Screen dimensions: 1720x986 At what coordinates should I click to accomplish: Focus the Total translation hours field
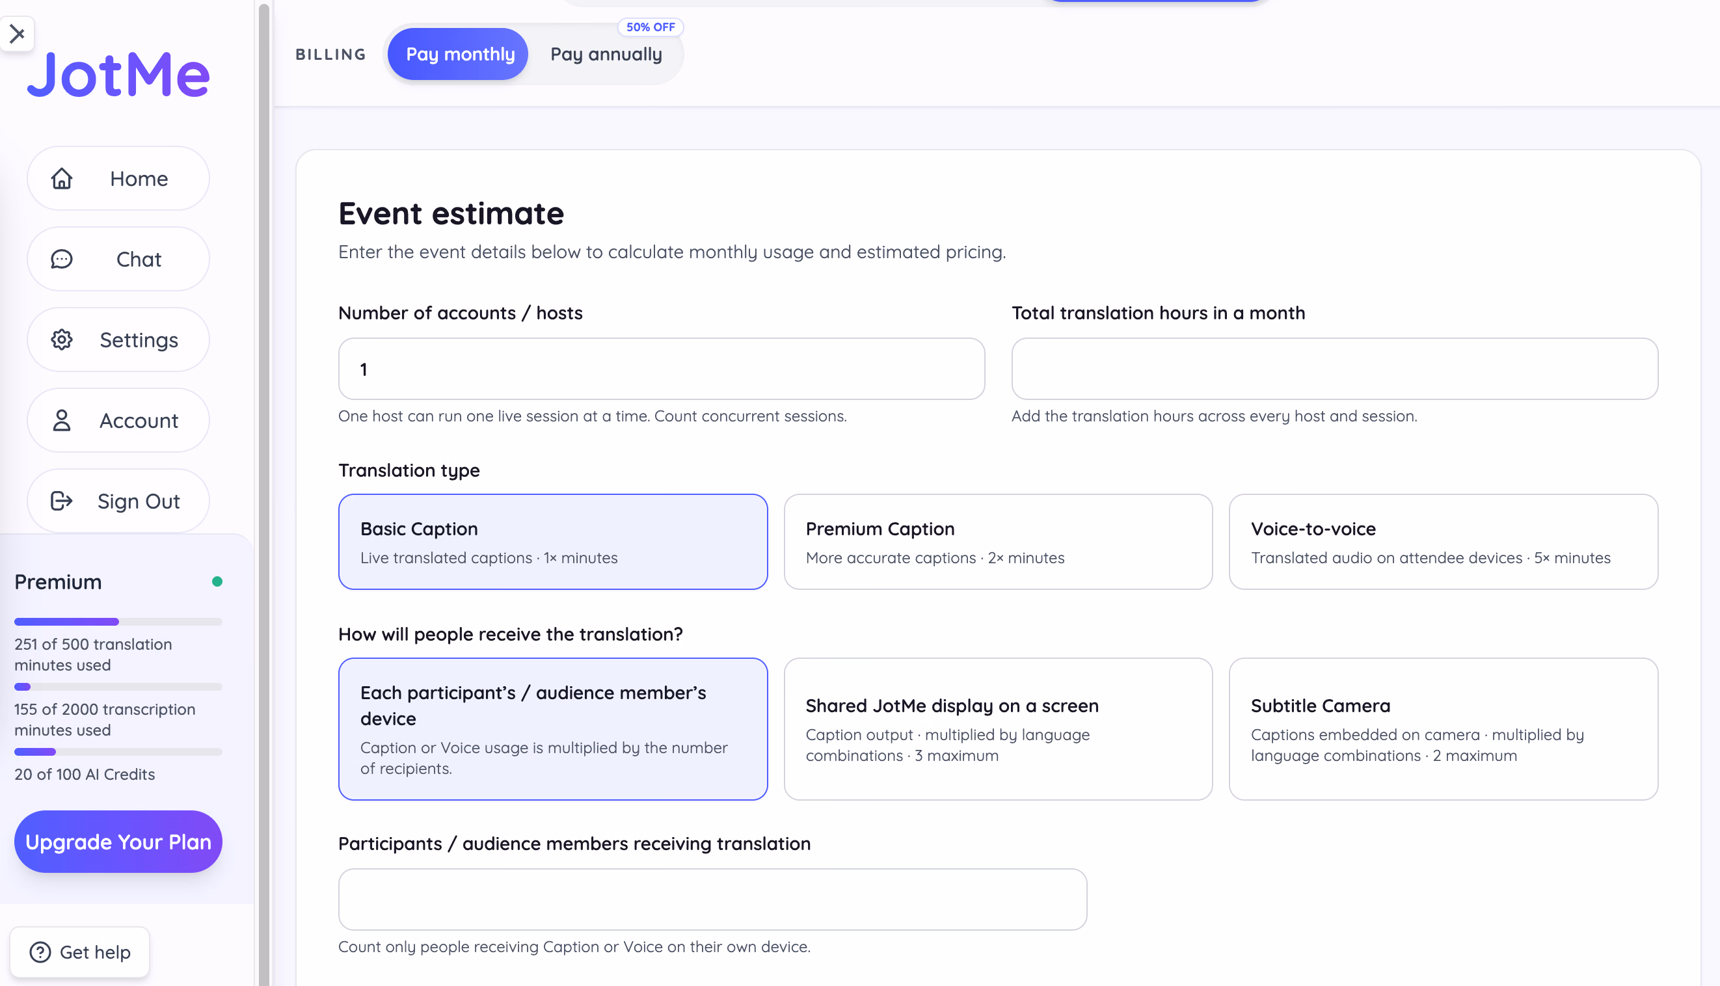[1335, 369]
